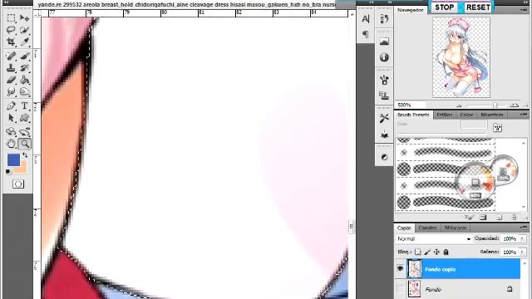
Task: Click the 500% zoom field in Navegador
Action: click(x=411, y=105)
